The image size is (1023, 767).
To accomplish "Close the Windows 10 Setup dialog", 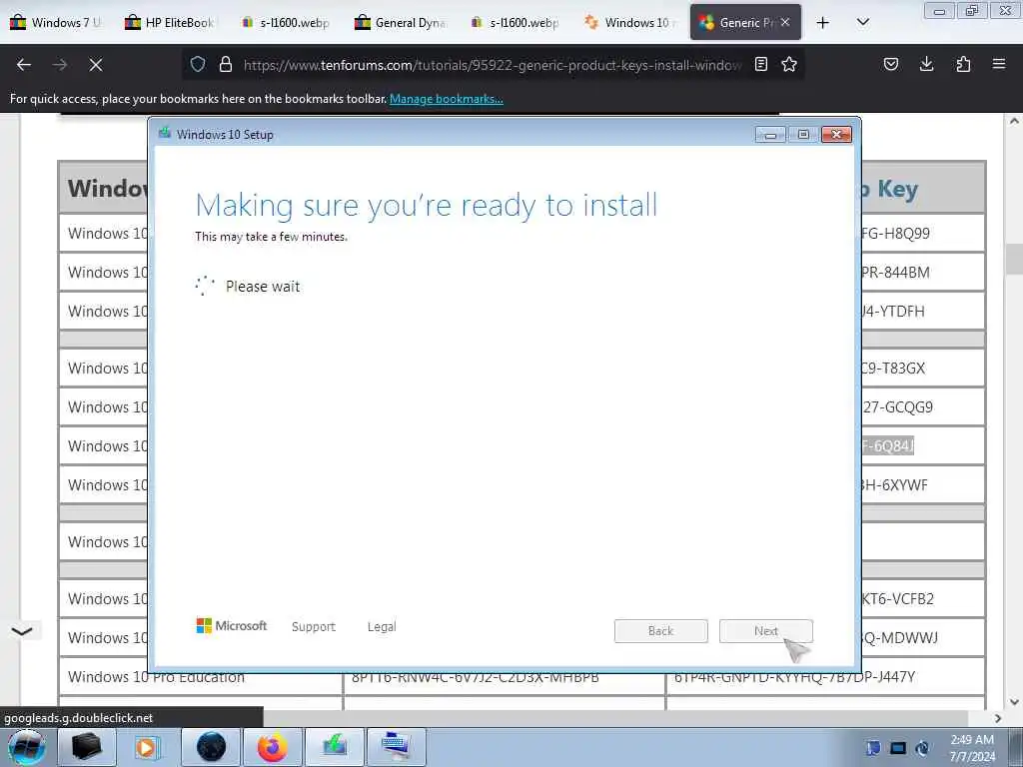I will (x=836, y=135).
